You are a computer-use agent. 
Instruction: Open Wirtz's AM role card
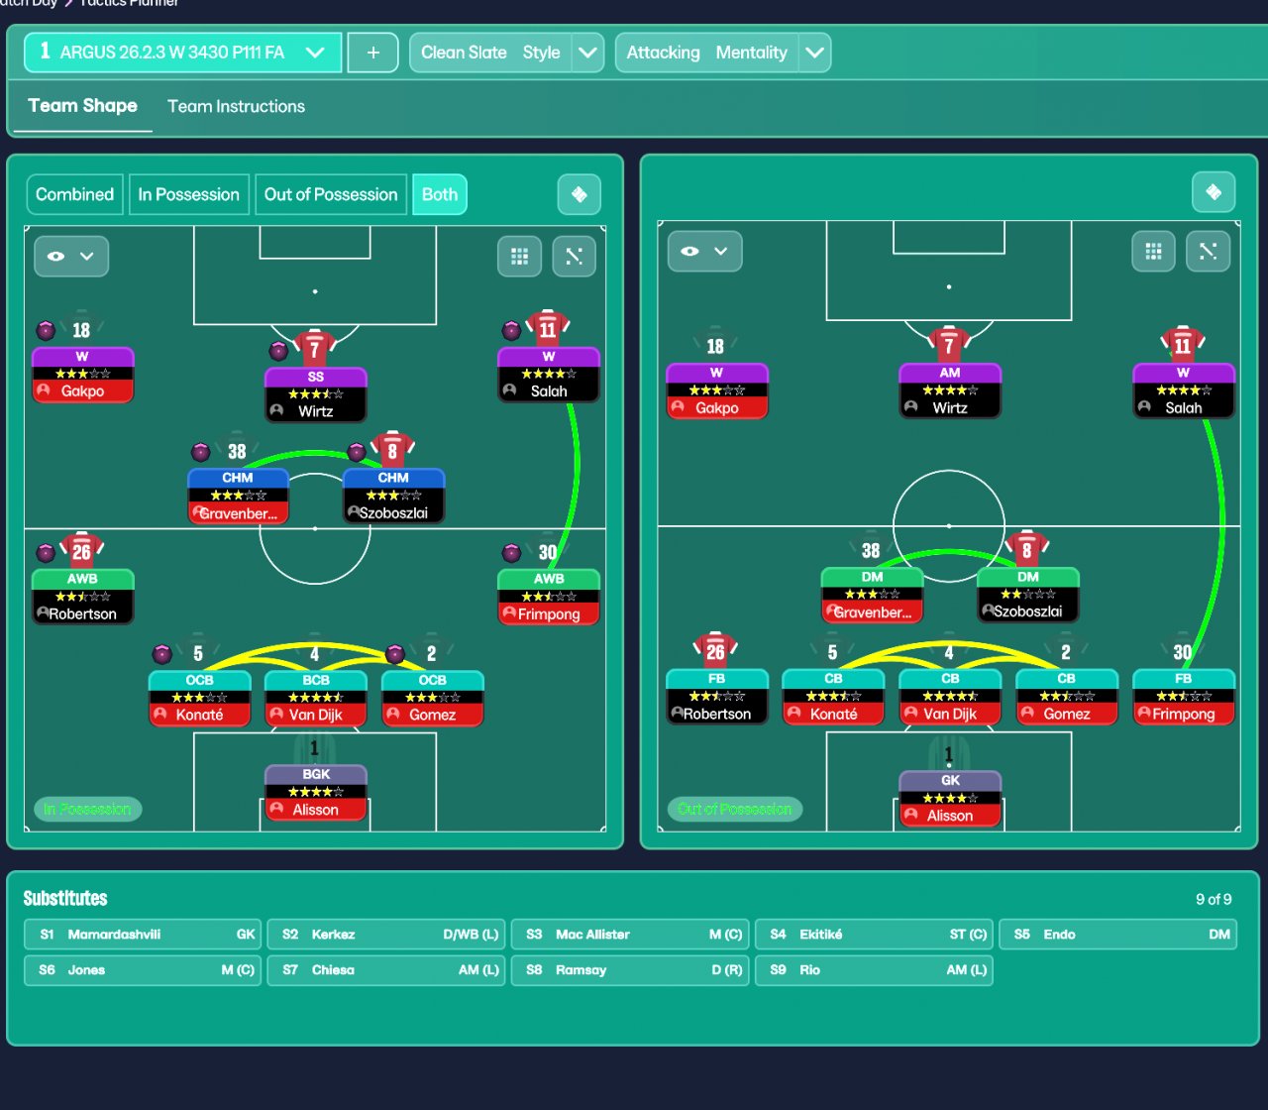(x=950, y=390)
